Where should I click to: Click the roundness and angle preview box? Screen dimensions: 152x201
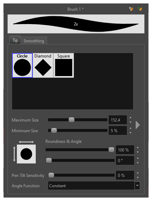click(x=26, y=154)
